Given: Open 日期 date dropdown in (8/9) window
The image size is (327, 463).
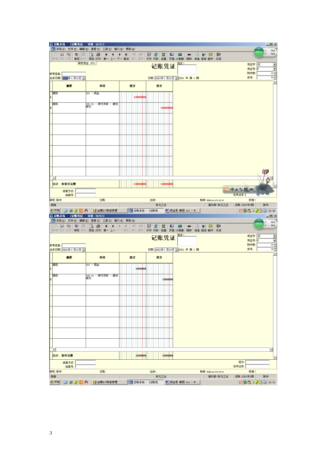Looking at the screenshot, I should point(177,79).
